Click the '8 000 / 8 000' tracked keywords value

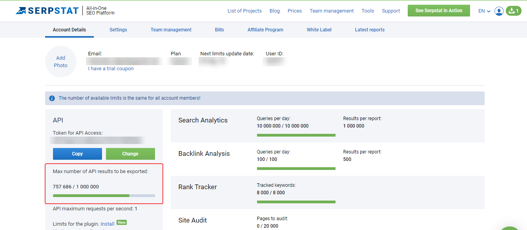coord(271,193)
